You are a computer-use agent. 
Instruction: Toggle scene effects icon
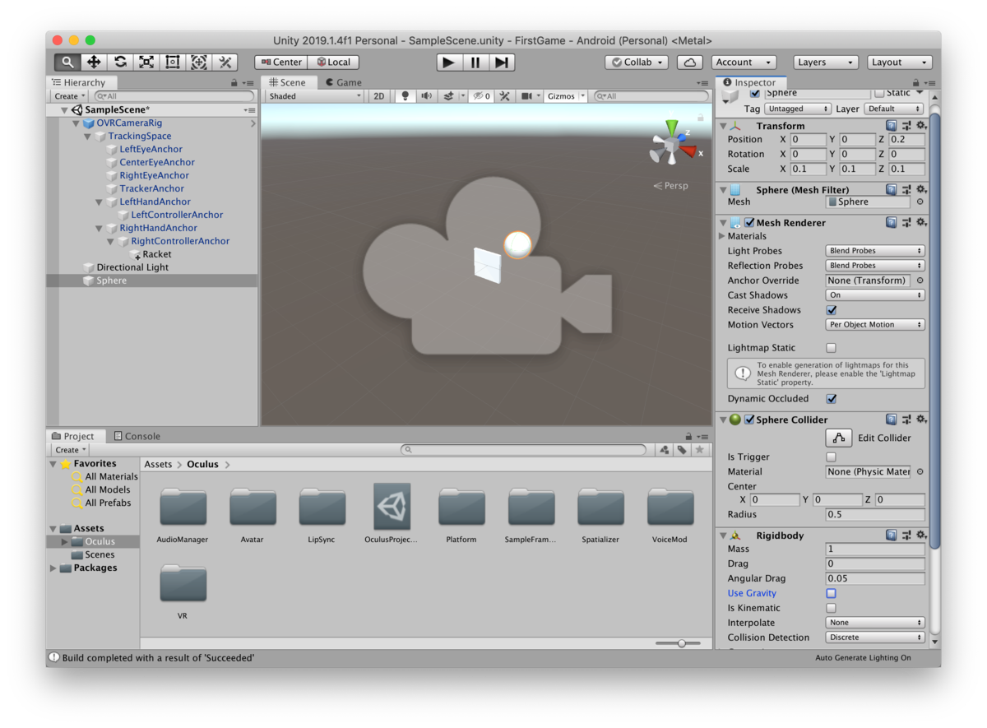[448, 96]
